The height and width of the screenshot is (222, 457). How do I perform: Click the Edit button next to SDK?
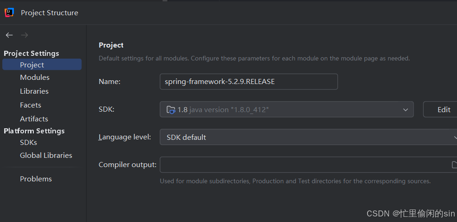(x=440, y=109)
